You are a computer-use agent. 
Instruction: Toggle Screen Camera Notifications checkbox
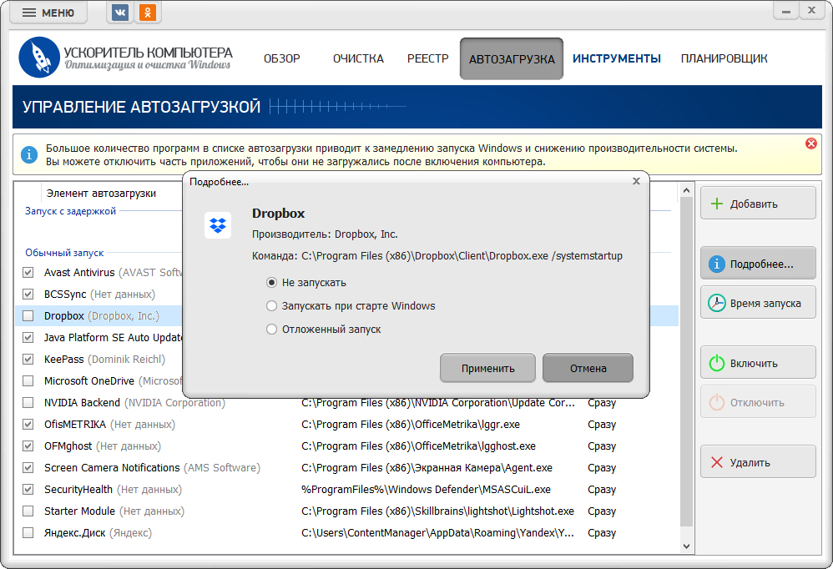point(28,467)
